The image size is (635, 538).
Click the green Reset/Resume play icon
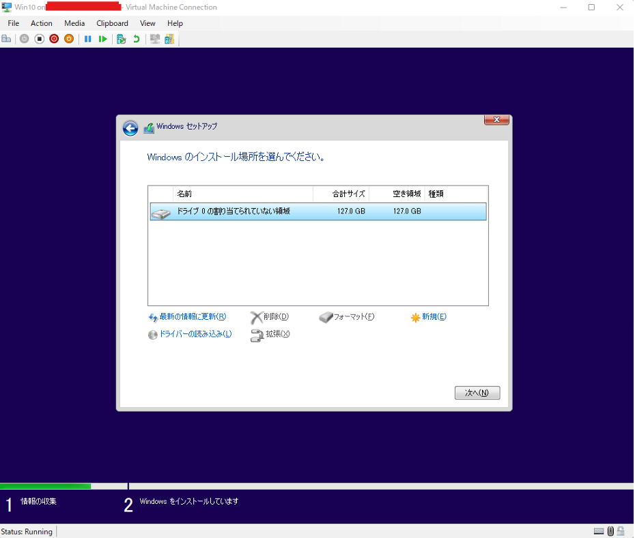[103, 39]
